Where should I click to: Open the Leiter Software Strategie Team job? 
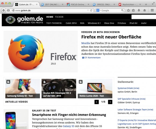[x=135, y=110]
